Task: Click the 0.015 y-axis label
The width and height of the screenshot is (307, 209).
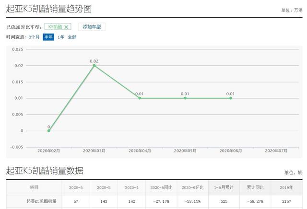Action: pos(17,82)
